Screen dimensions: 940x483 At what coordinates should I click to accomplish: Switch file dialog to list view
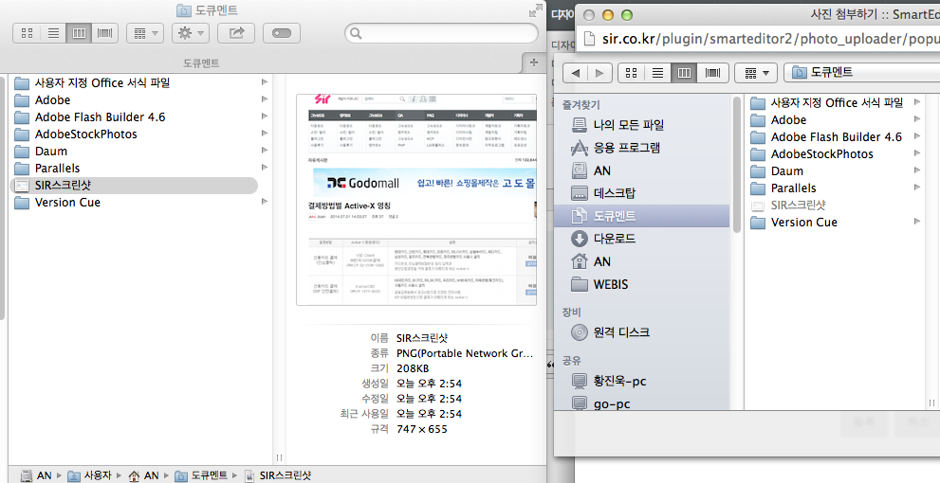(x=656, y=73)
